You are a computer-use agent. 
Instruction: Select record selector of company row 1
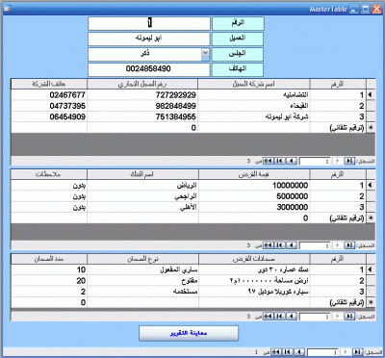[371, 95]
